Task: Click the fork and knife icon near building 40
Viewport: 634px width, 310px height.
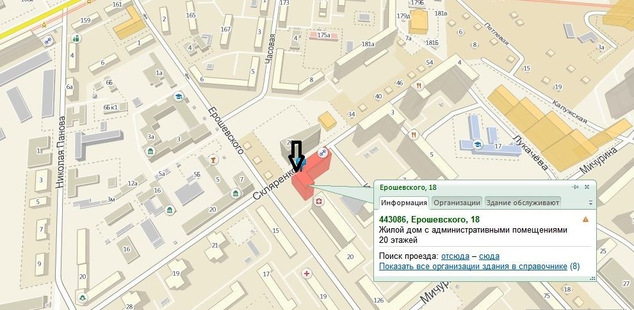Action: 419,86
